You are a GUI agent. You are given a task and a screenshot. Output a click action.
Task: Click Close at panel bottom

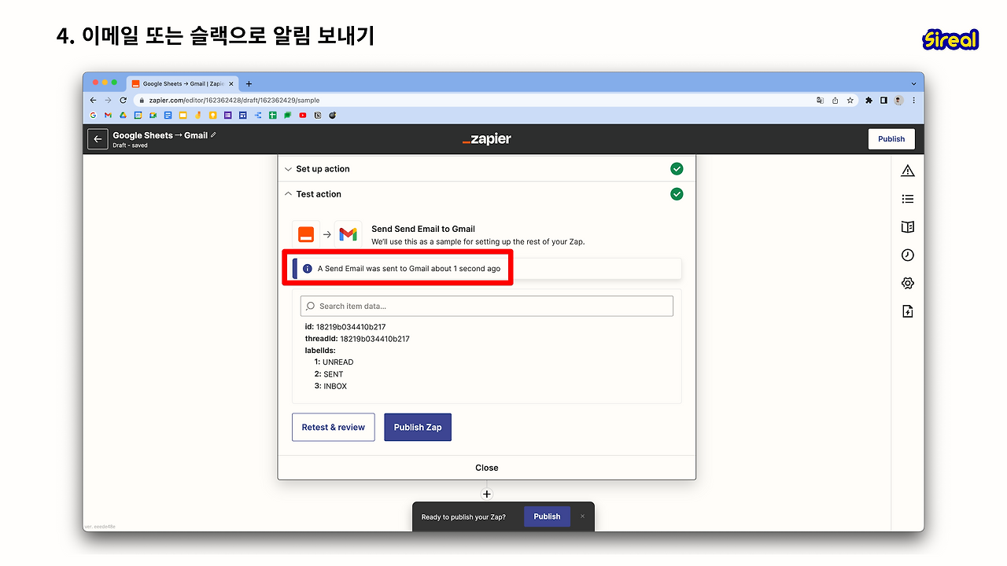[487, 468]
